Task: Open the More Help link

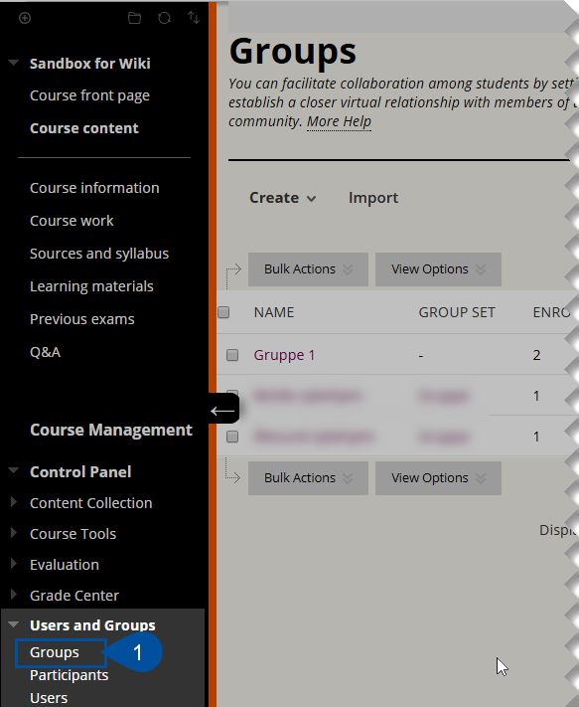Action: point(339,121)
